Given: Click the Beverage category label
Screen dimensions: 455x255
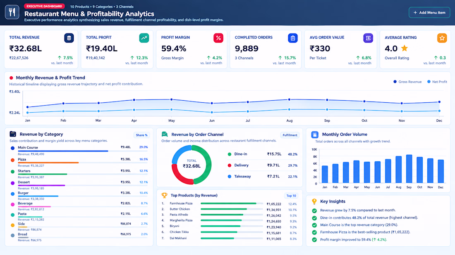Looking at the screenshot, I should (25, 203).
